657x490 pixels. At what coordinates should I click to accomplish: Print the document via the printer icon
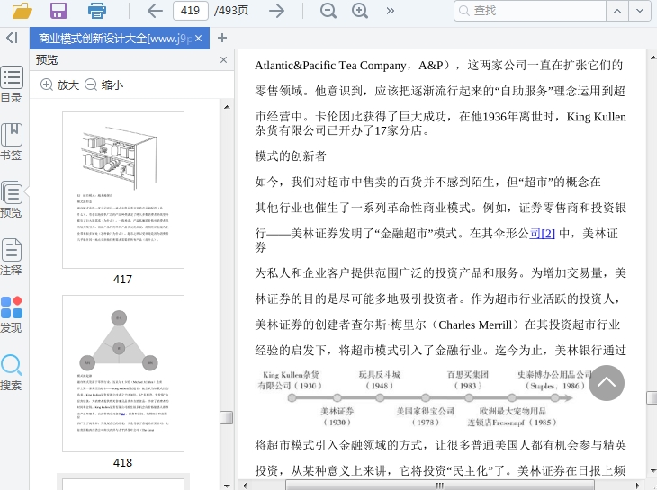tap(97, 11)
